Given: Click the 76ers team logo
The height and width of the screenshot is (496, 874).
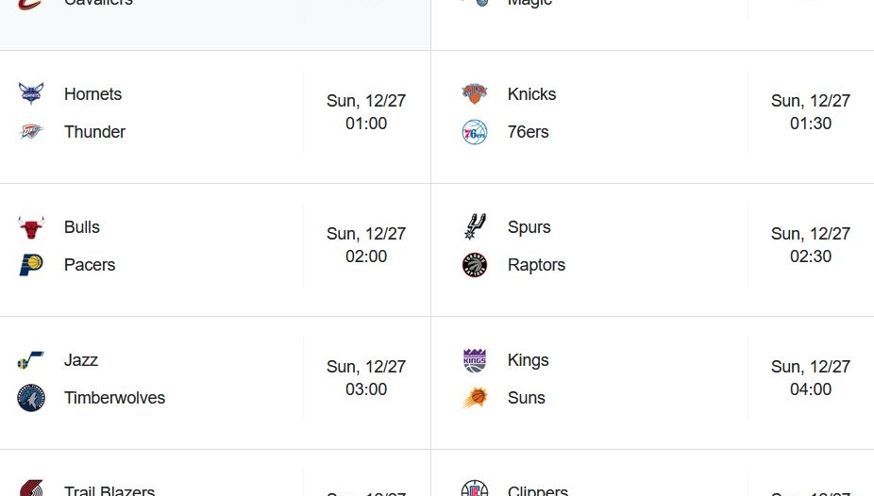Looking at the screenshot, I should [x=475, y=132].
